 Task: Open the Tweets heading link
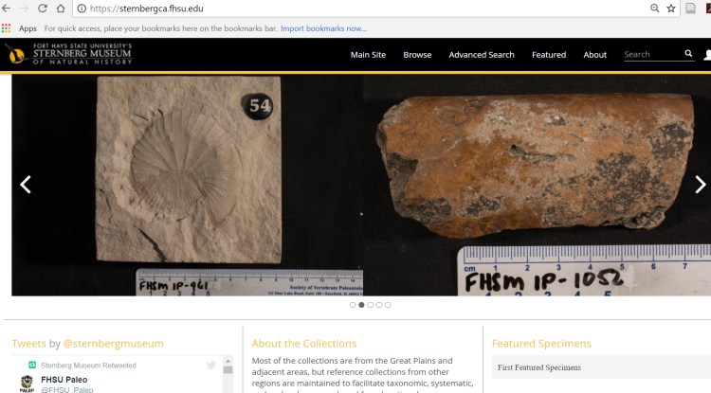click(28, 344)
